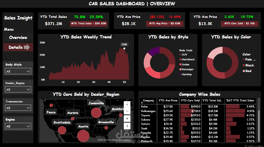Collapse the Dealer_Region slicer header chevron
264x147 pixels.
pyautogui.click(x=29, y=82)
